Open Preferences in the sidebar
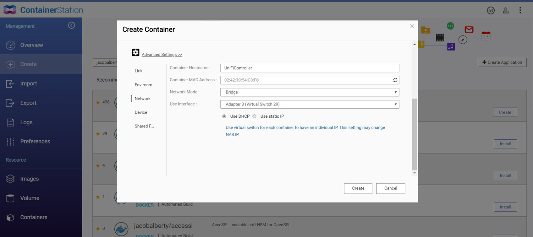533x237 pixels. pyautogui.click(x=35, y=142)
